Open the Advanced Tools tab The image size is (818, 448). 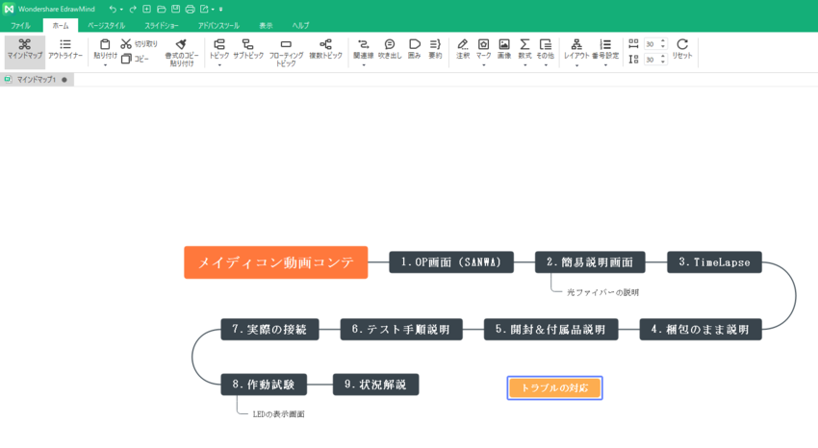point(218,25)
